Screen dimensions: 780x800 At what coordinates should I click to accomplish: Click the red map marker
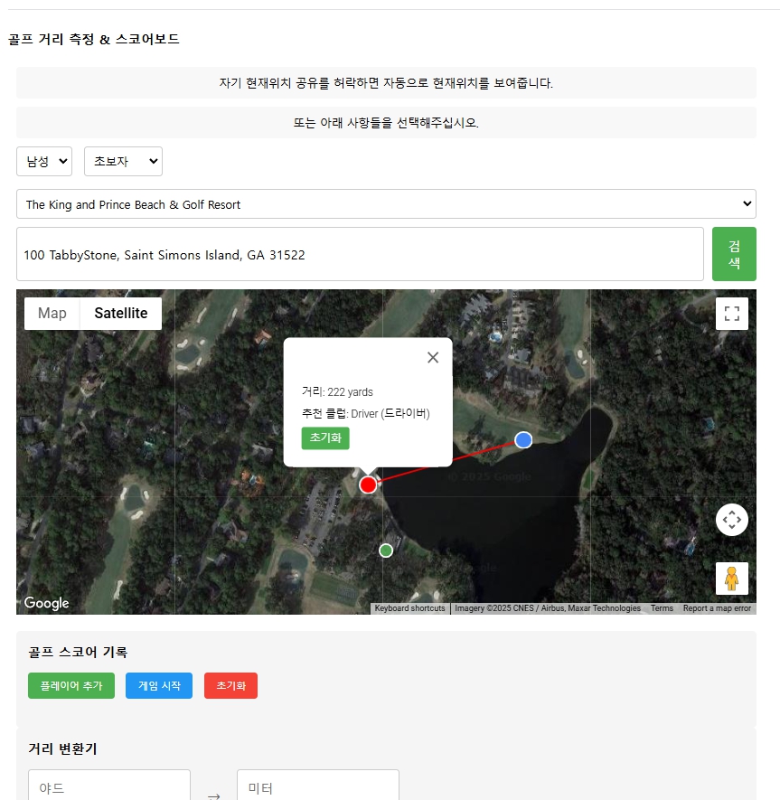point(368,485)
